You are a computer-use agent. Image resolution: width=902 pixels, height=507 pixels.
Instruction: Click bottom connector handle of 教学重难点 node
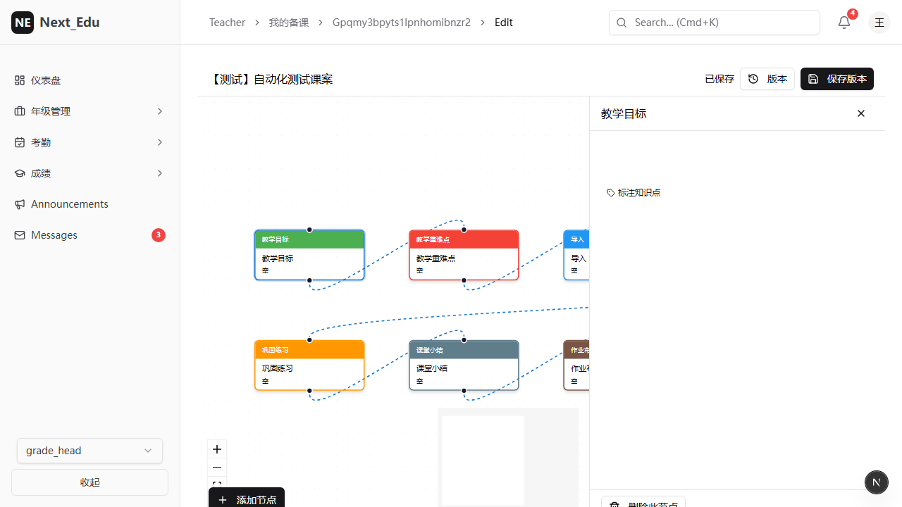(x=464, y=280)
